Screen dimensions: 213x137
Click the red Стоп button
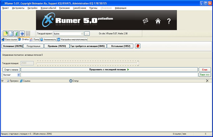coord(204,70)
